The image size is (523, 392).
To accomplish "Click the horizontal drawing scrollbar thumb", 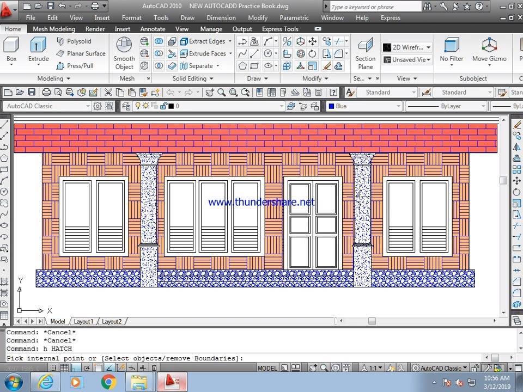I will [x=372, y=321].
